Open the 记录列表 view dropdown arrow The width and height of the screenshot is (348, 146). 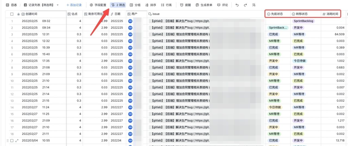(58, 5)
